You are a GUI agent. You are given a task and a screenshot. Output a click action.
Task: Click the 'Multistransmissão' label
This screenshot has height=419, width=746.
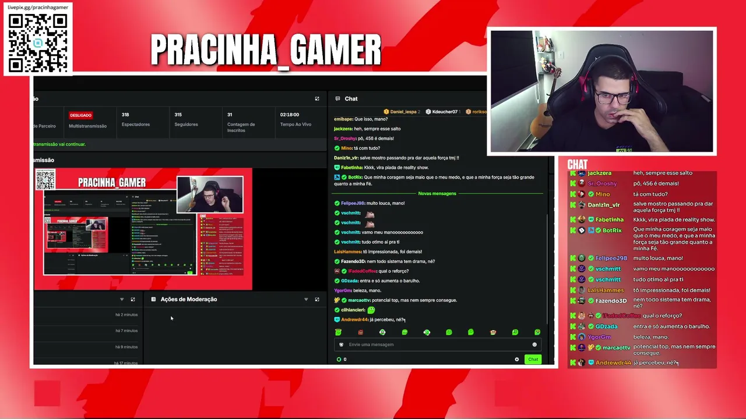87,126
